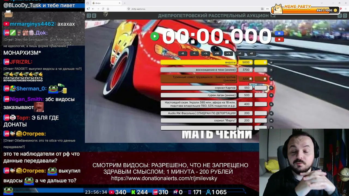This screenshot has height=196, width=349.
Task: Edit the lot name "Настоящий скам. Украли 385 млн"
Action: [x=198, y=104]
